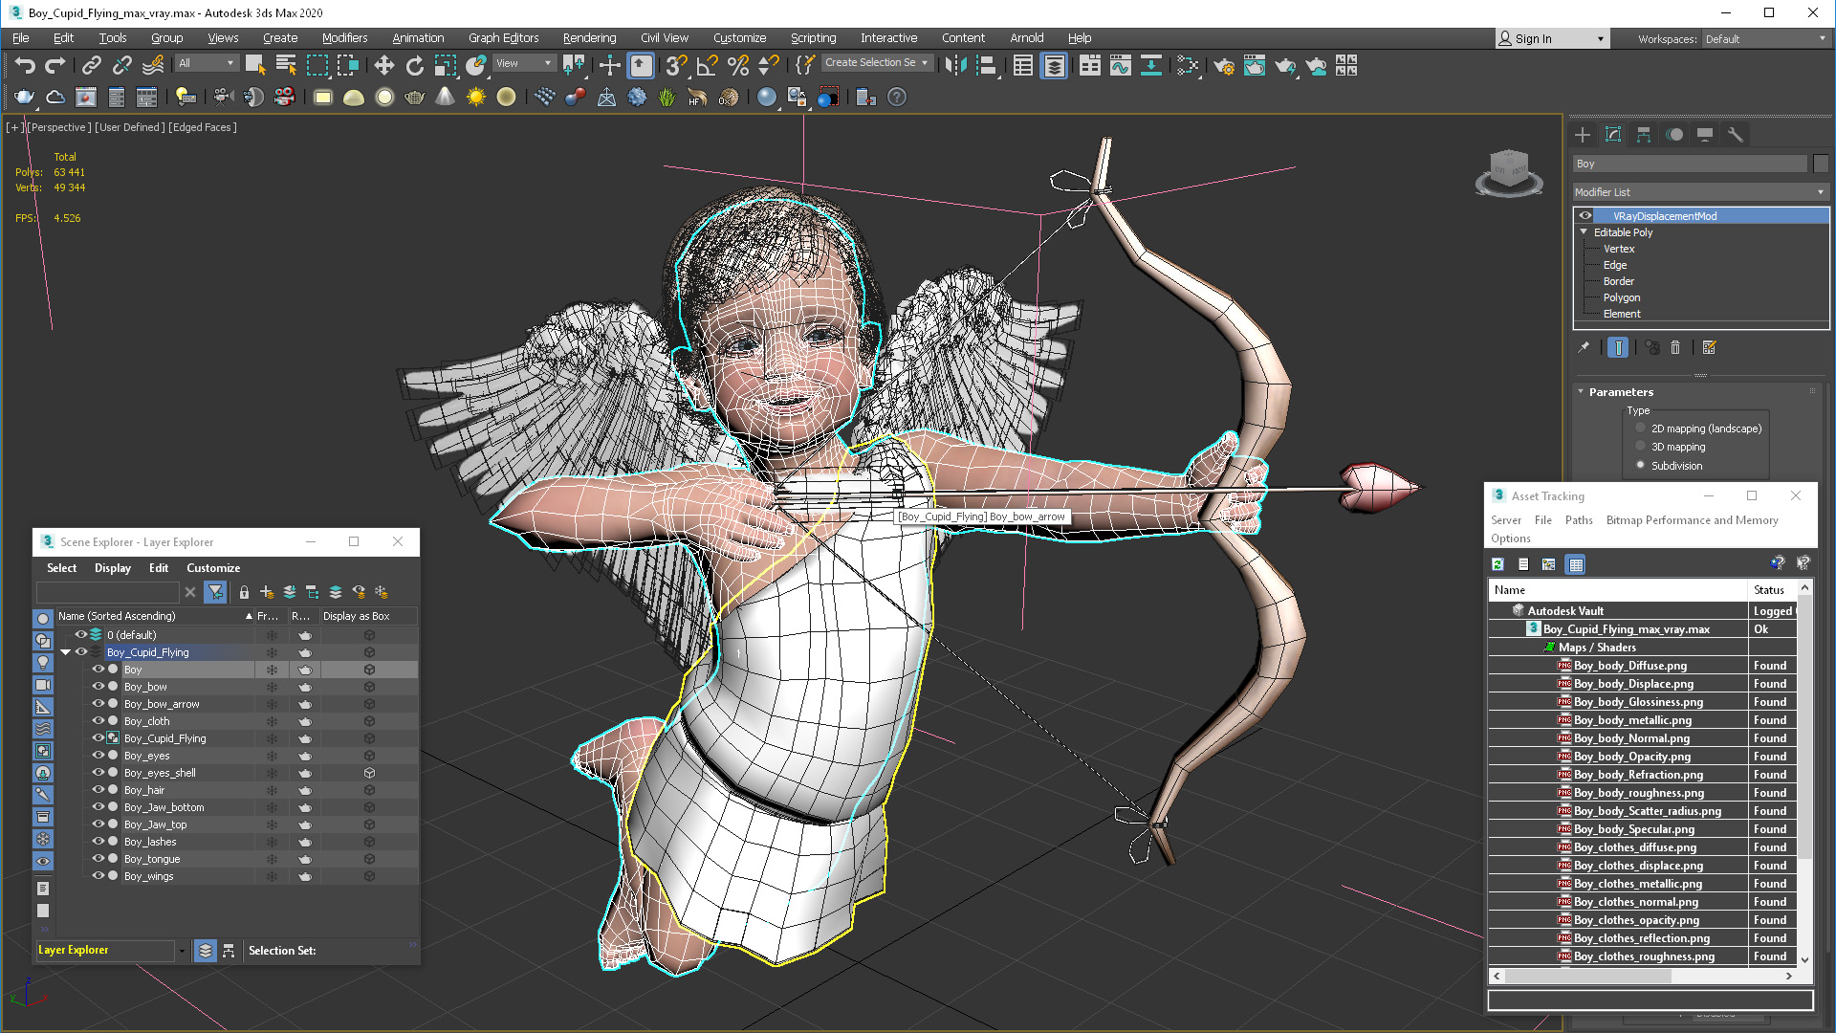This screenshot has height=1033, width=1836.
Task: Select 3D mapping radio button
Action: [1641, 447]
